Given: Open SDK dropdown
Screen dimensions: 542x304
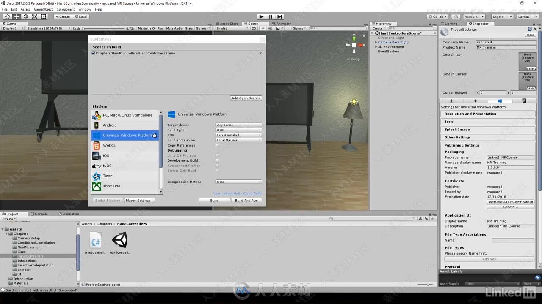Looking at the screenshot, I should [239, 135].
